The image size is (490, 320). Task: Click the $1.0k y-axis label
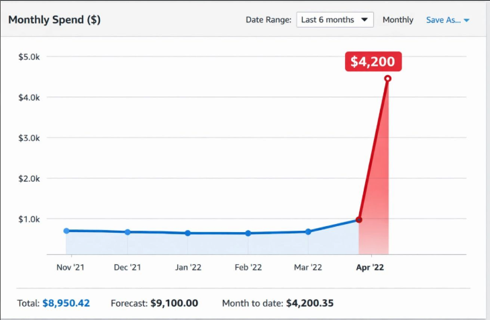tap(29, 219)
